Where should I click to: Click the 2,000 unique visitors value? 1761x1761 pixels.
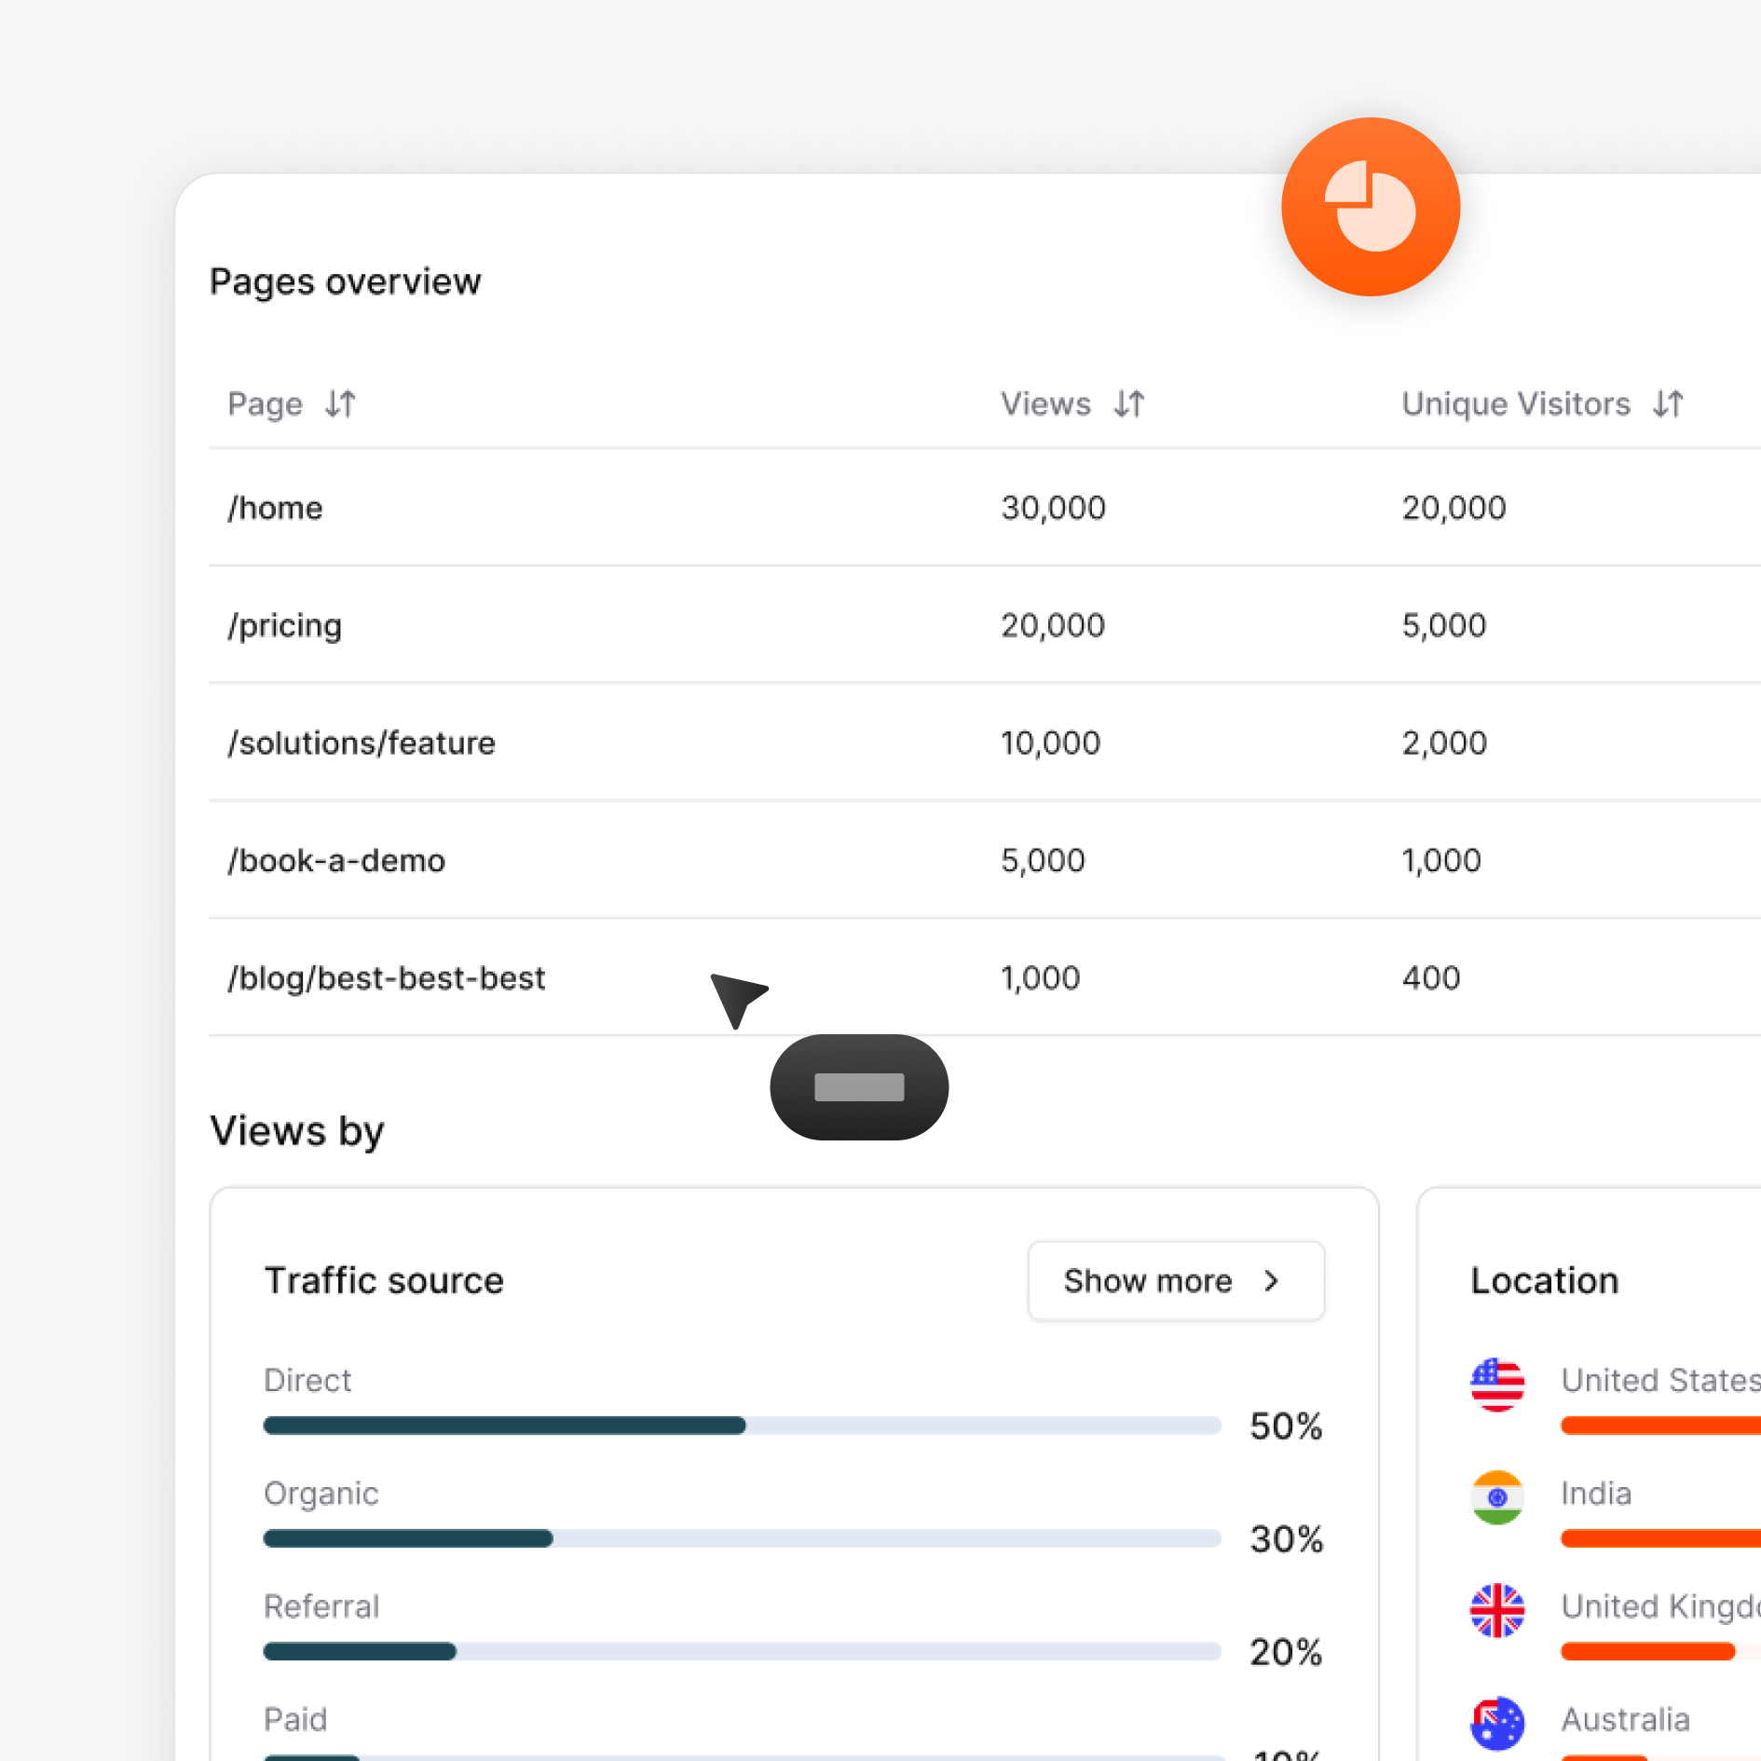point(1444,743)
